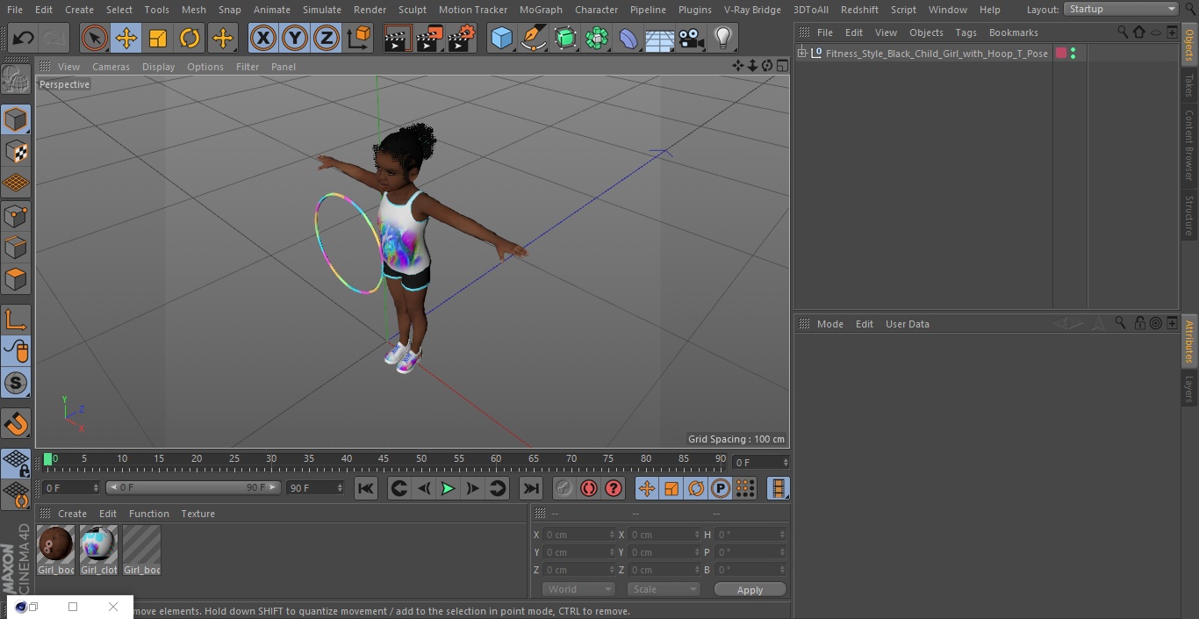Add a Camera object
Image resolution: width=1199 pixels, height=619 pixels.
pyautogui.click(x=692, y=38)
